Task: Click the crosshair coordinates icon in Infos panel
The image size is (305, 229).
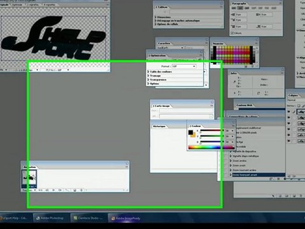Action: [234, 93]
